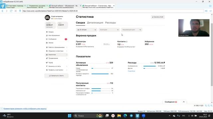Download report via Скачать отчёт button

point(158,17)
